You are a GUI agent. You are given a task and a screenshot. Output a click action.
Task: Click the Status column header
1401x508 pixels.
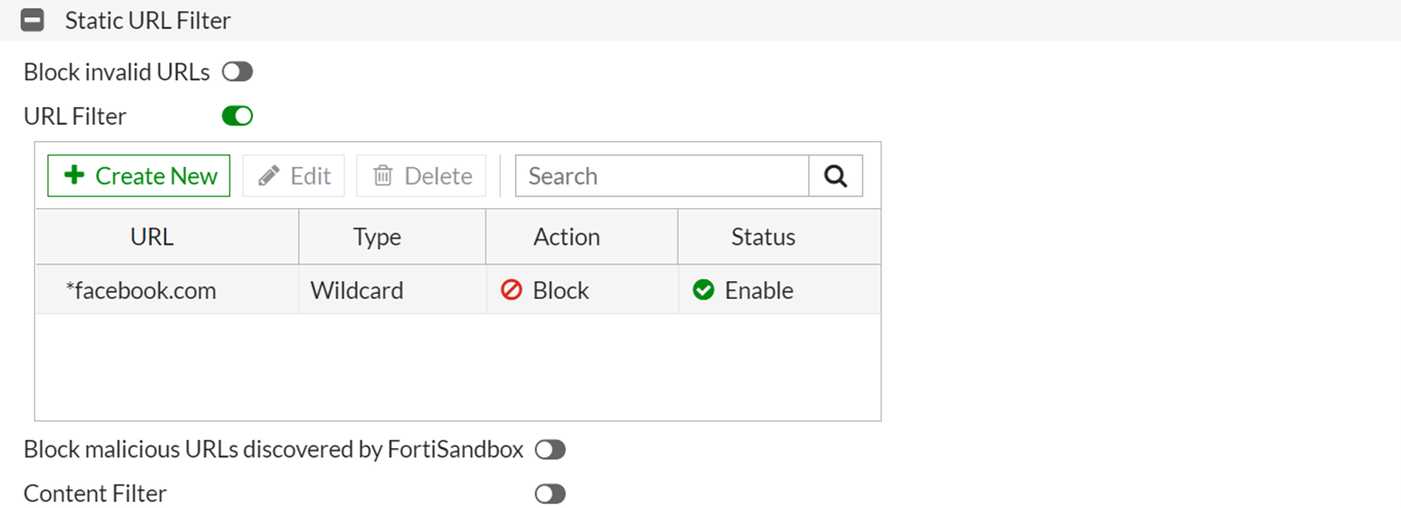tap(763, 237)
